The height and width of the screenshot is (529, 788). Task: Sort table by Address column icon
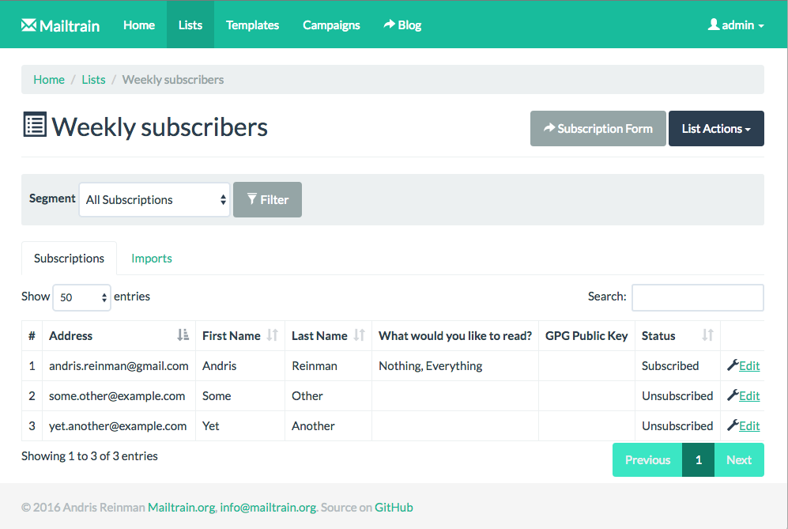[x=183, y=335]
